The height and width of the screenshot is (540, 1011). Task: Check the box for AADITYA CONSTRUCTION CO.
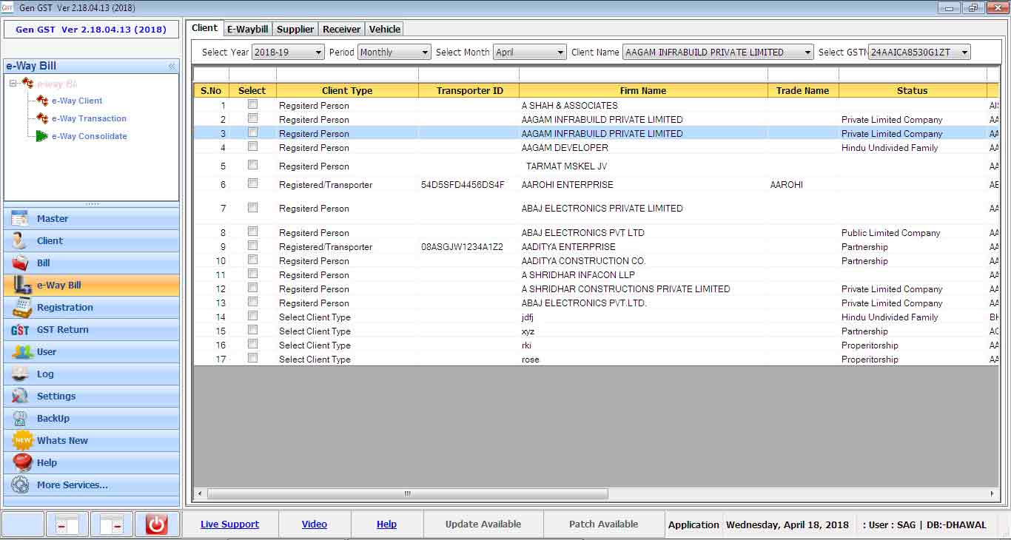pyautogui.click(x=252, y=260)
